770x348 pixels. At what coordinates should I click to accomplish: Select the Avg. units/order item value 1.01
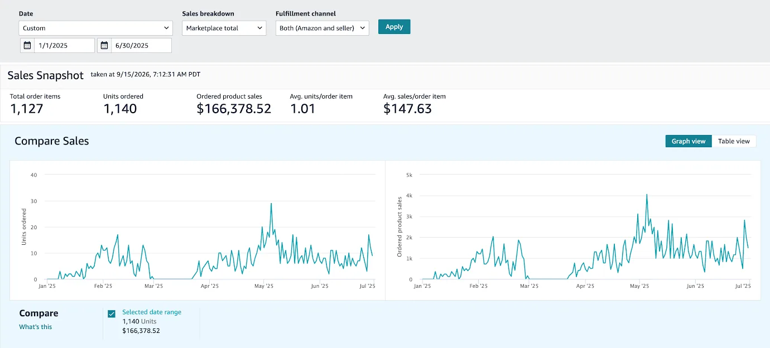(x=302, y=109)
